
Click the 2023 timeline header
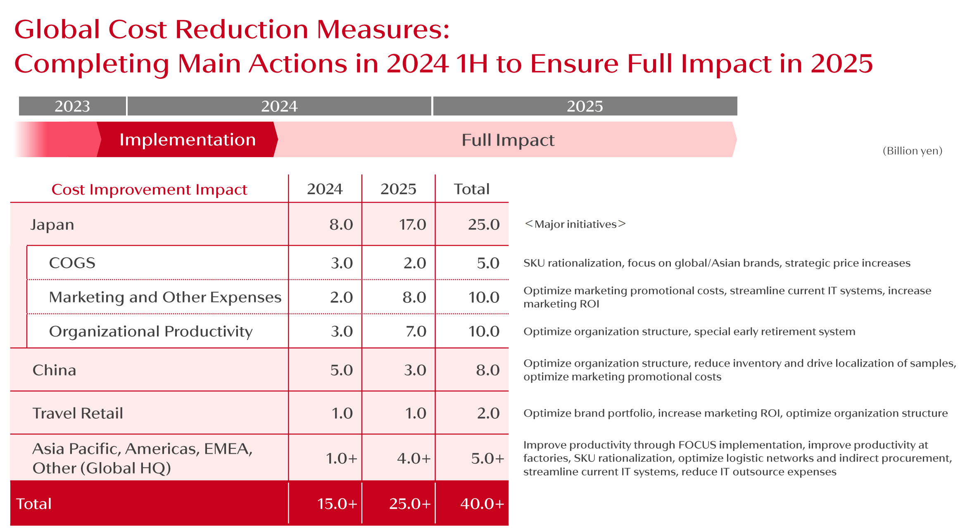72,106
